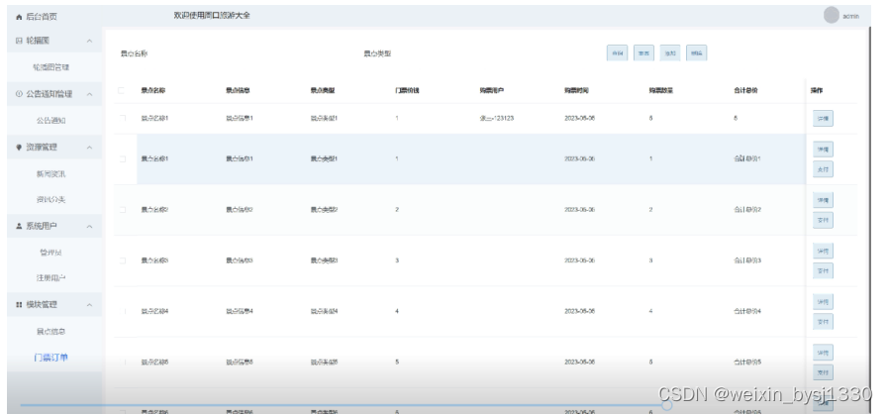Click the 添加 add button
Image resolution: width=888 pixels, height=414 pixels.
(x=670, y=53)
